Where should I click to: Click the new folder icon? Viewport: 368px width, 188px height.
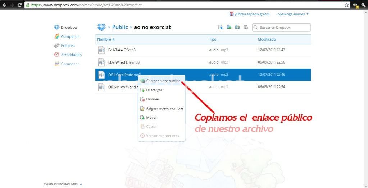coord(229,27)
